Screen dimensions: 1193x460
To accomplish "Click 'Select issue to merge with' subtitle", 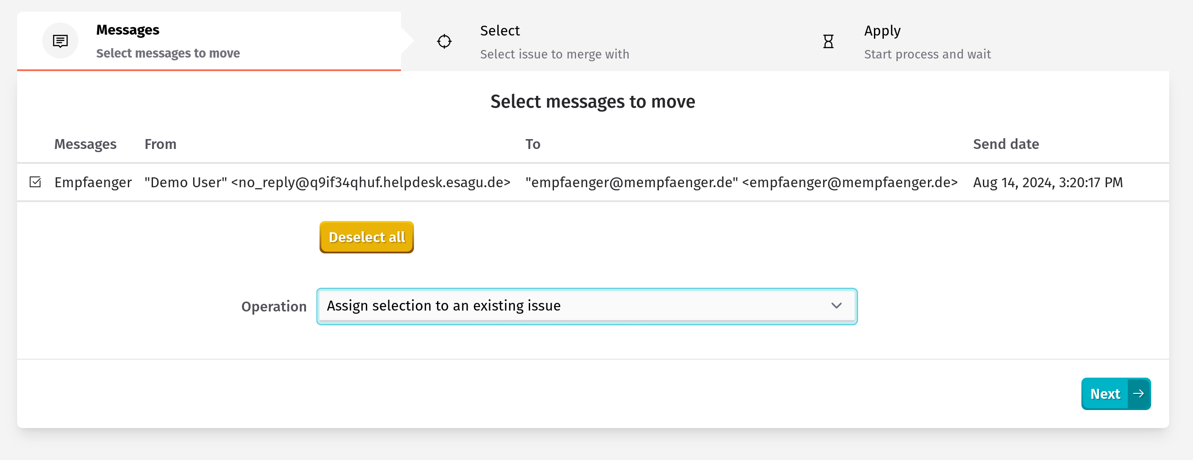I will (554, 54).
